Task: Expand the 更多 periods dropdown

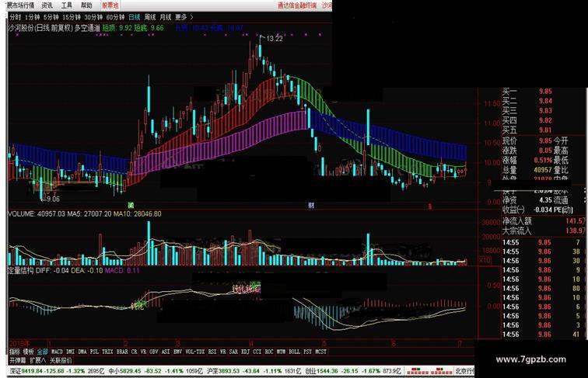Action: tap(184, 17)
